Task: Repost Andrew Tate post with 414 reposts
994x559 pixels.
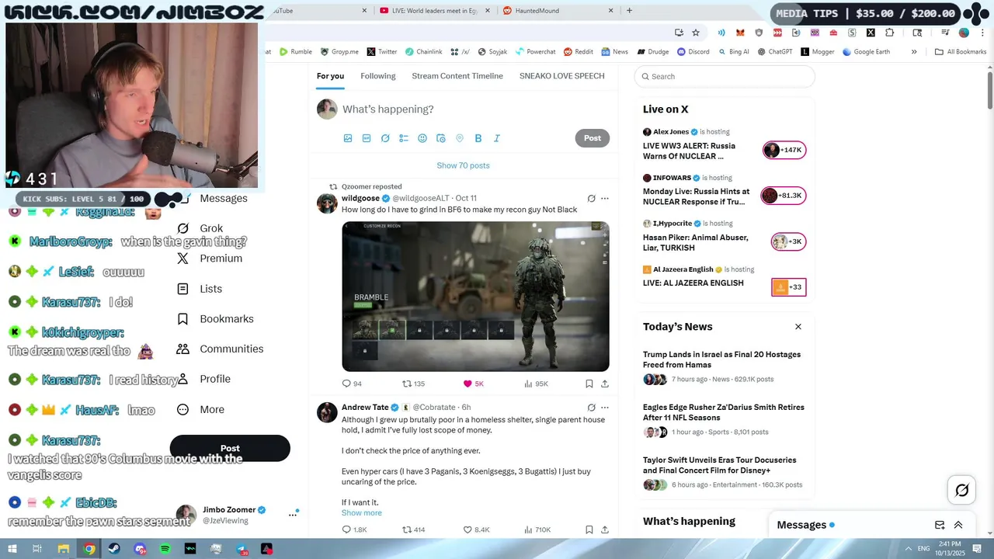Action: pos(413,529)
